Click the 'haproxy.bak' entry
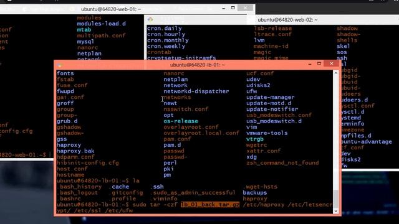 pyautogui.click(x=75, y=151)
